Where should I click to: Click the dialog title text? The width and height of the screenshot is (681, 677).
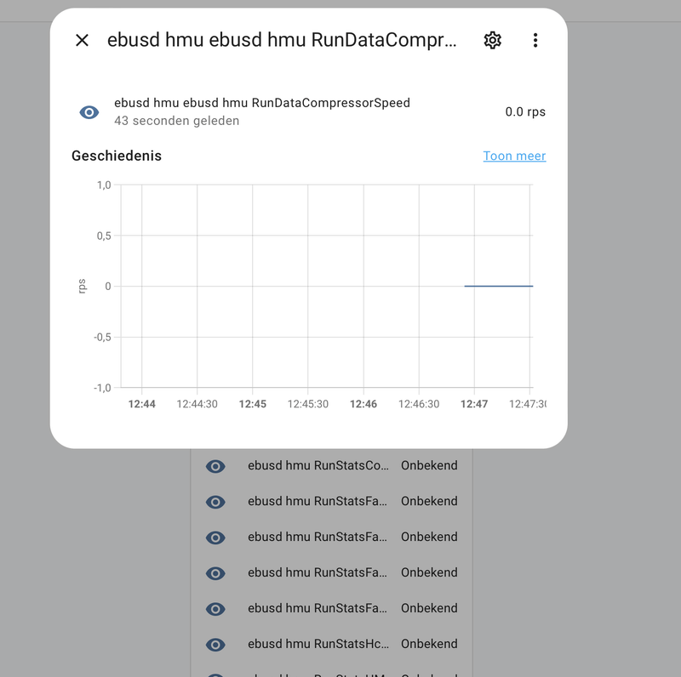[x=282, y=40]
